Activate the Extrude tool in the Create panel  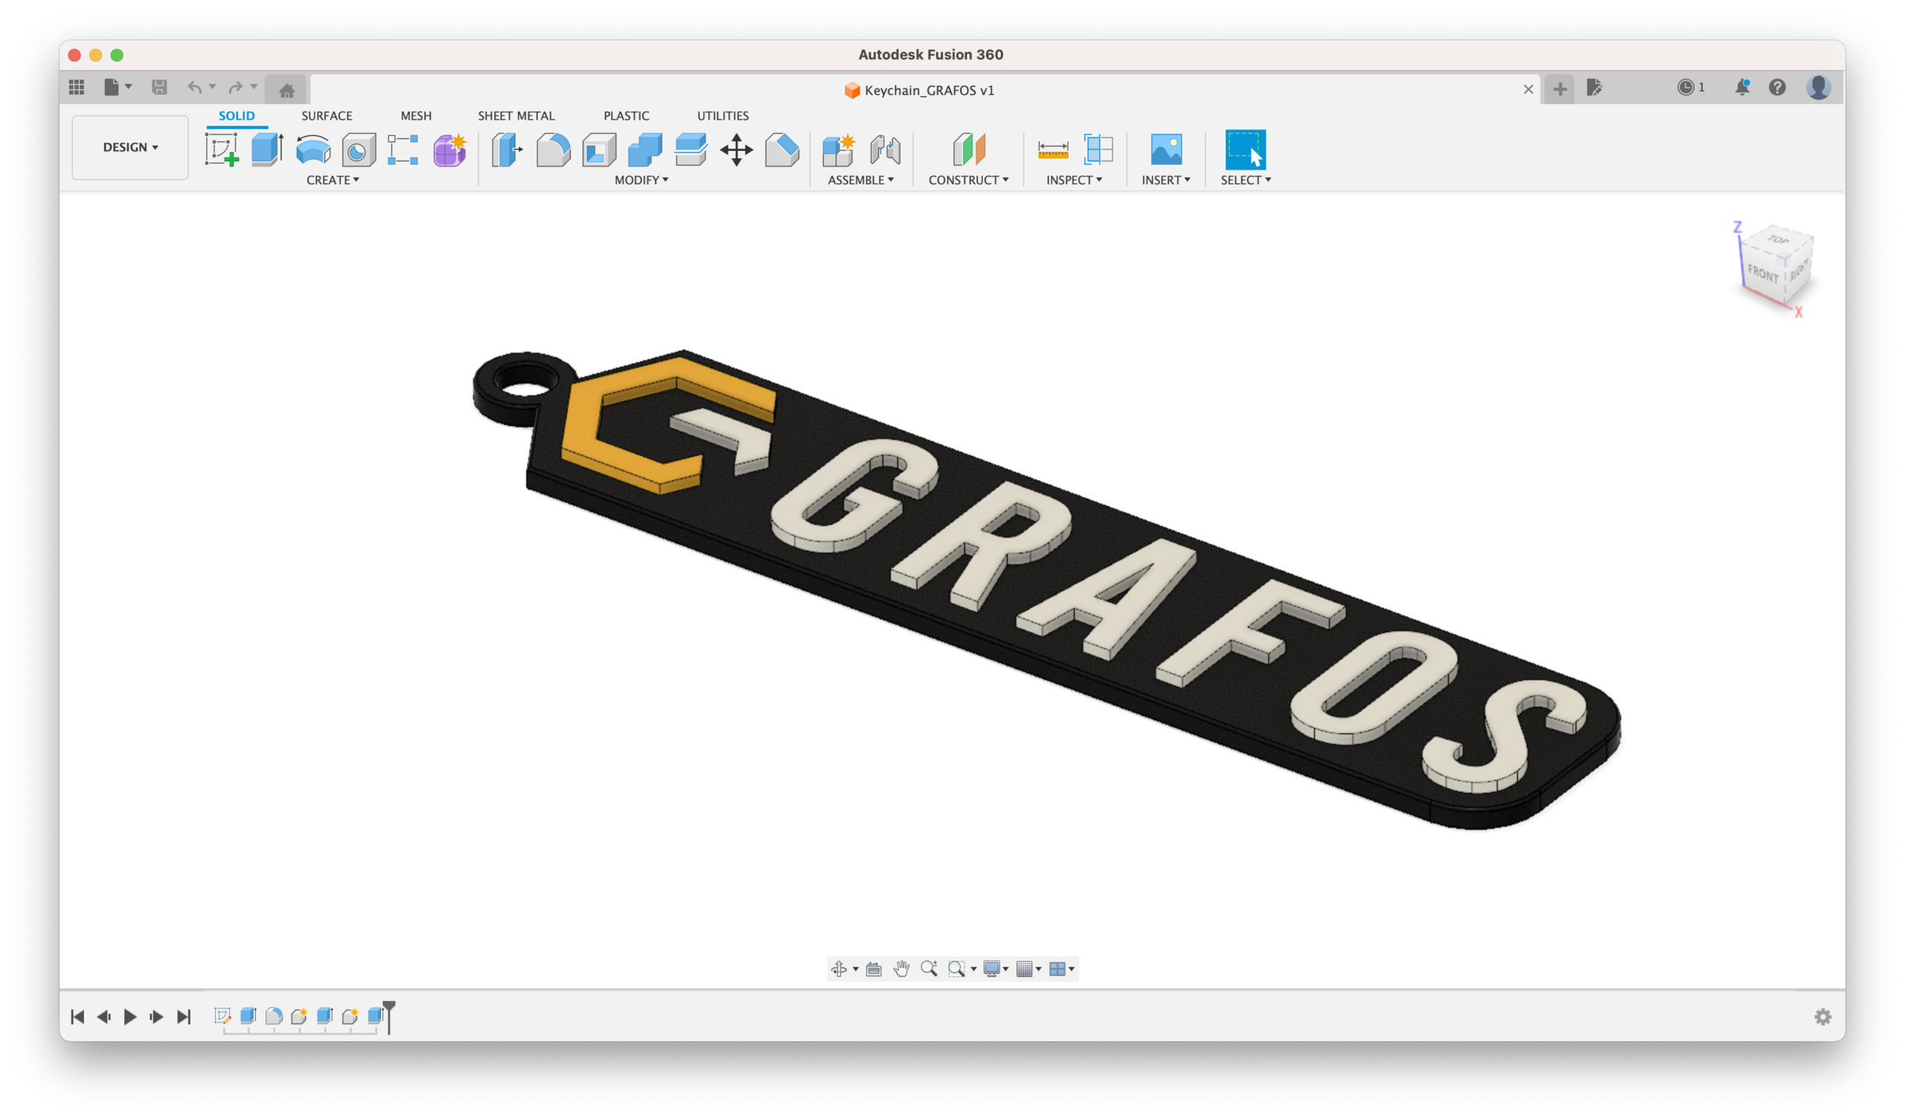coord(267,149)
